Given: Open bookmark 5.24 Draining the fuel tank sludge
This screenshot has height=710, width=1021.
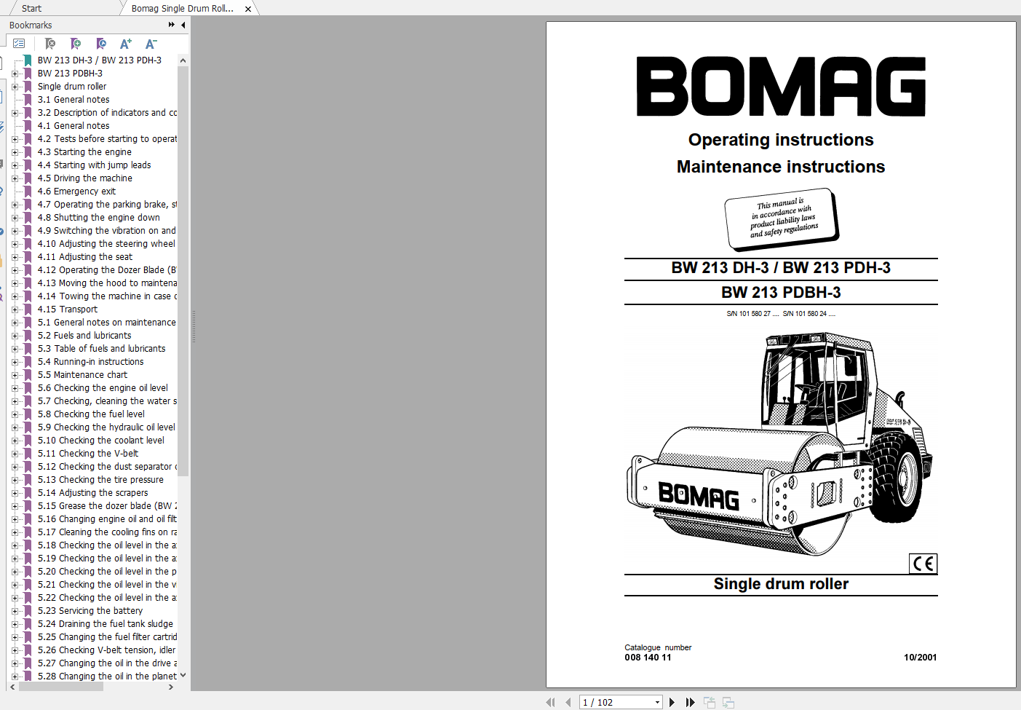Looking at the screenshot, I should 106,624.
